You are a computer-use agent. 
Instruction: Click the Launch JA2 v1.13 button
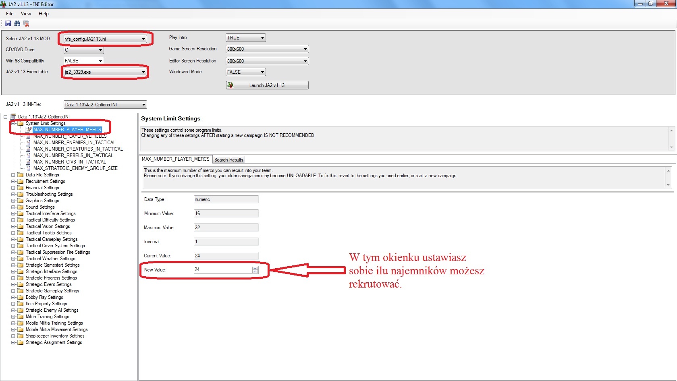267,85
